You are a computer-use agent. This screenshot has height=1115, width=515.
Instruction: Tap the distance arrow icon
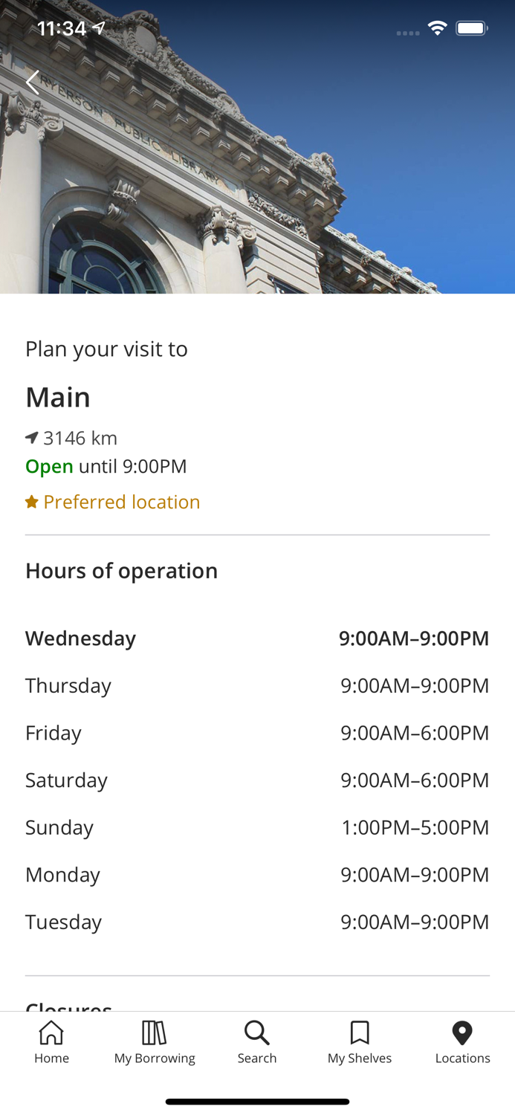32,438
